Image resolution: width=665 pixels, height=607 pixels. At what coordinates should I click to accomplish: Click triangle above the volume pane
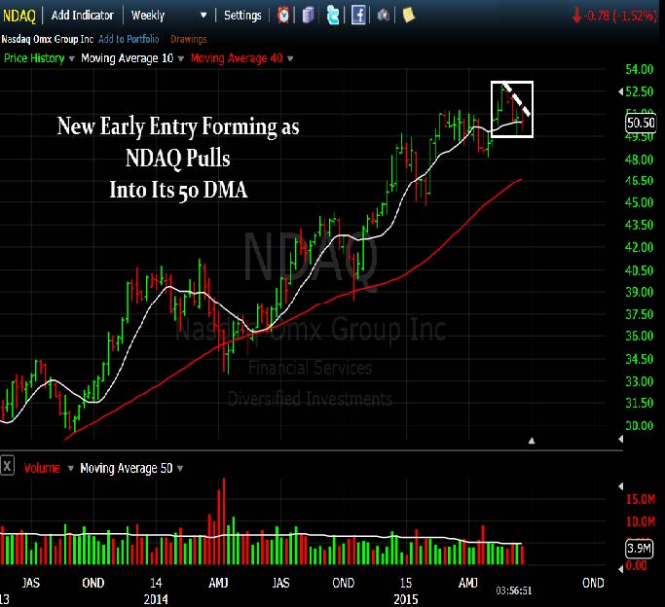[x=532, y=441]
